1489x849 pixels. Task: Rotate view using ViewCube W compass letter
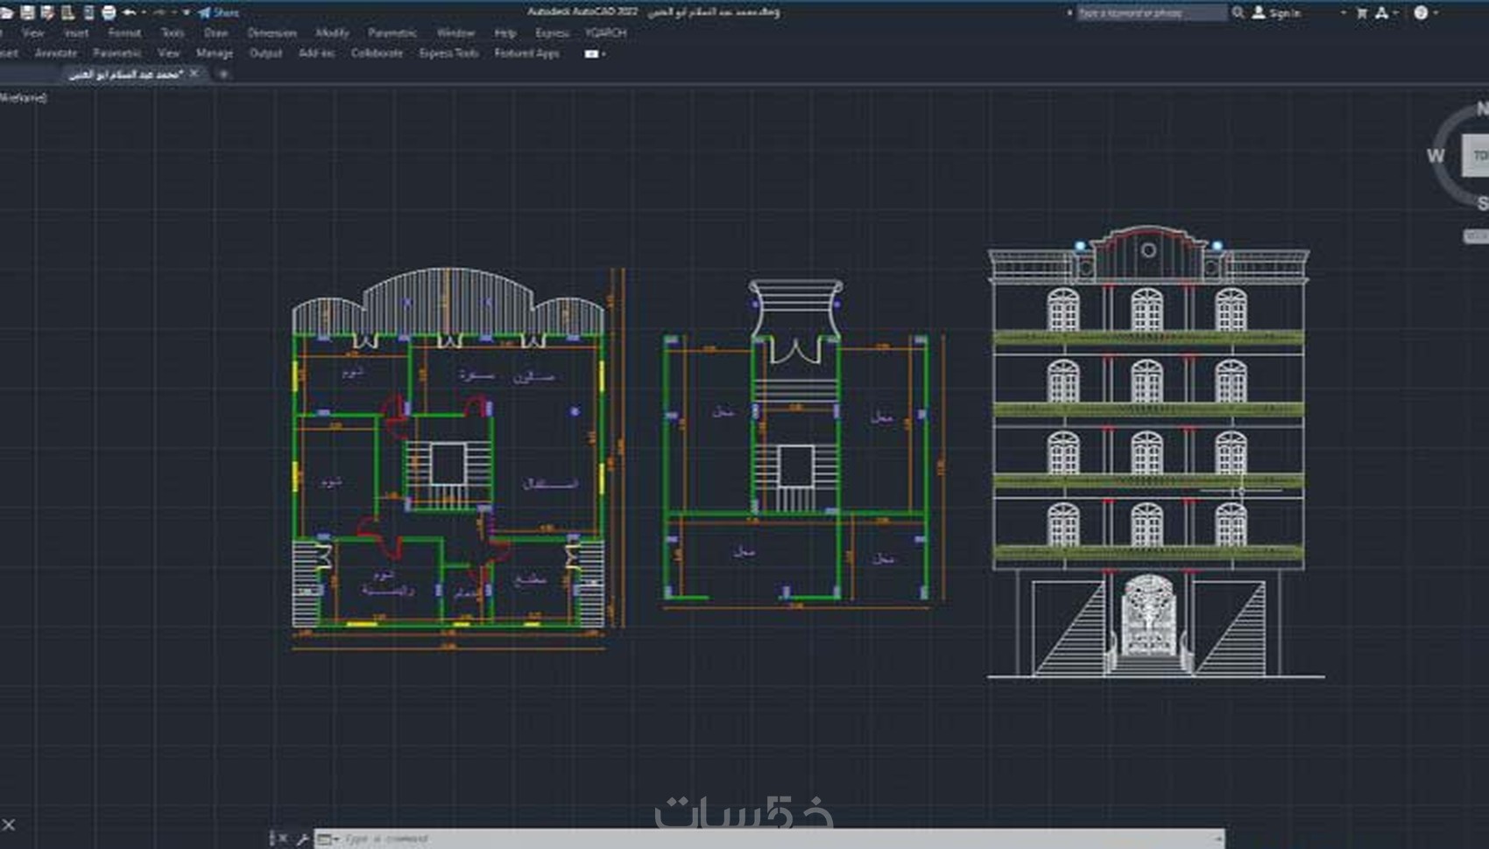(x=1436, y=156)
